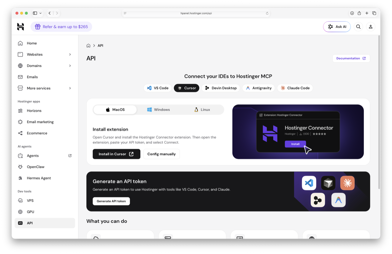Click the Agents sidebar icon

click(x=20, y=156)
